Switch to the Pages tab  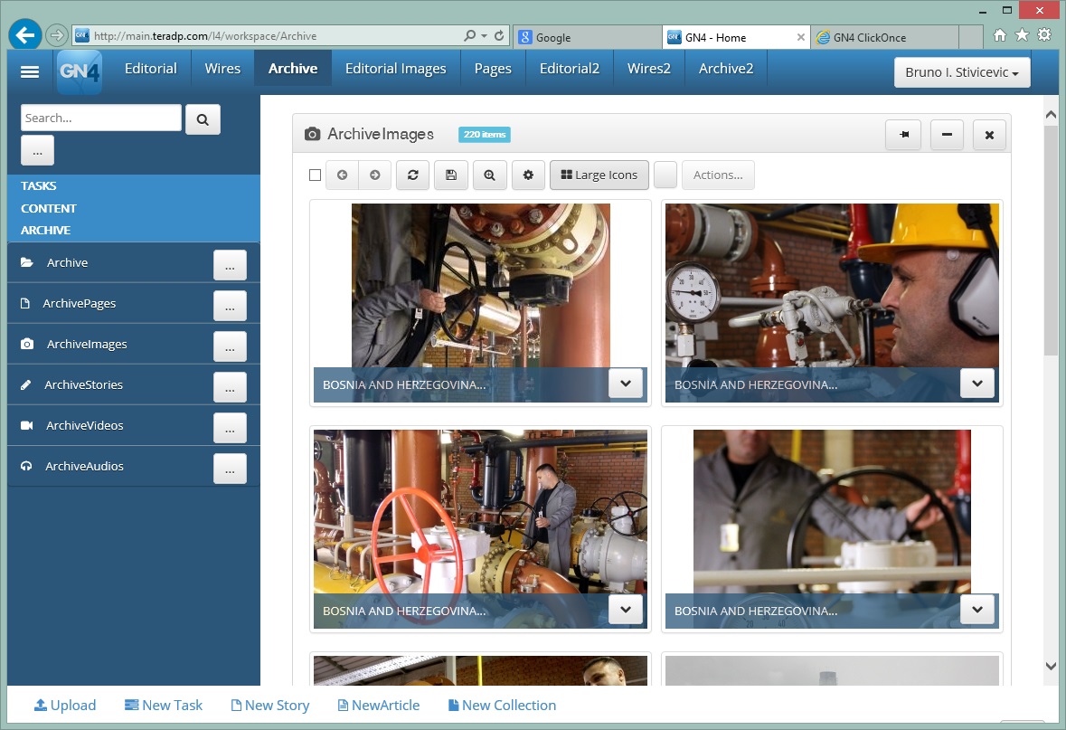tap(493, 68)
